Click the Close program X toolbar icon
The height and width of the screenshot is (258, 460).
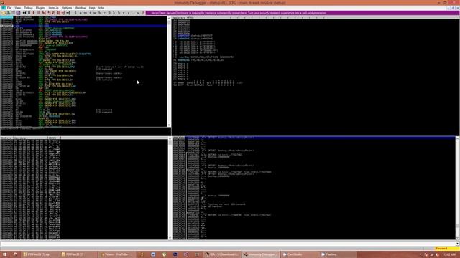29,13
